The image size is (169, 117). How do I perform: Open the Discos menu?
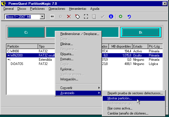tap(22, 9)
